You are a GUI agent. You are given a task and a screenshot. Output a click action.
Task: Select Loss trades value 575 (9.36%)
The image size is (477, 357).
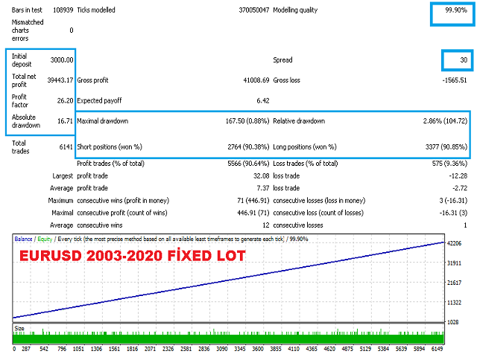pyautogui.click(x=449, y=164)
